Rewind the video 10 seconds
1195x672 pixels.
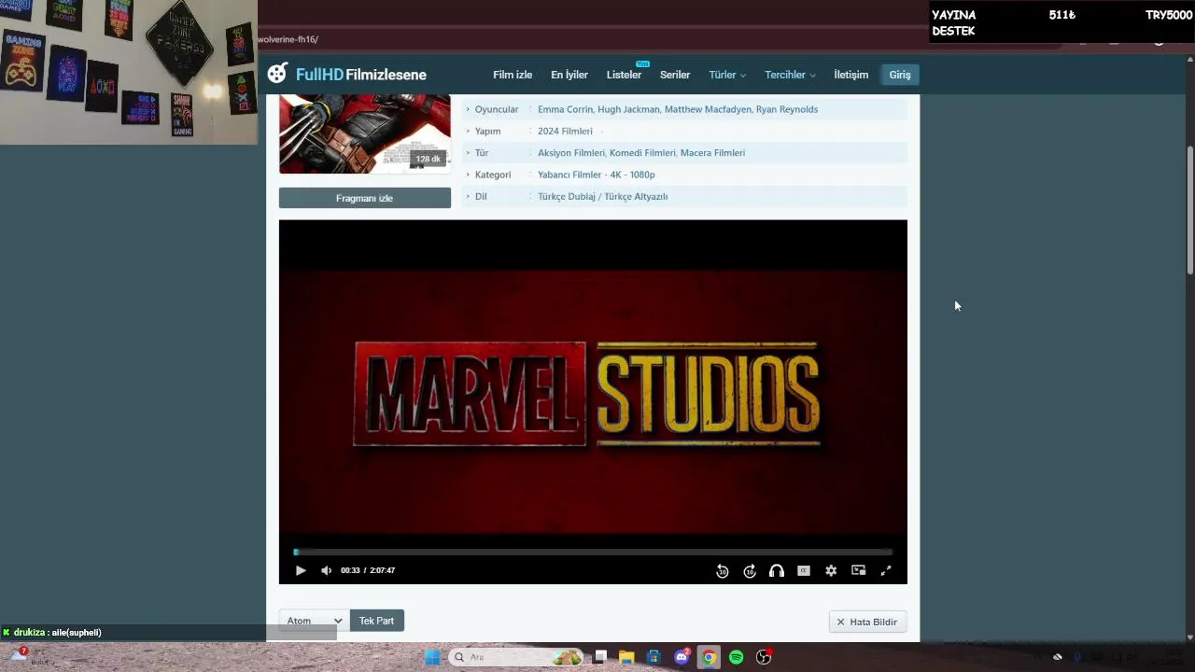tap(723, 571)
